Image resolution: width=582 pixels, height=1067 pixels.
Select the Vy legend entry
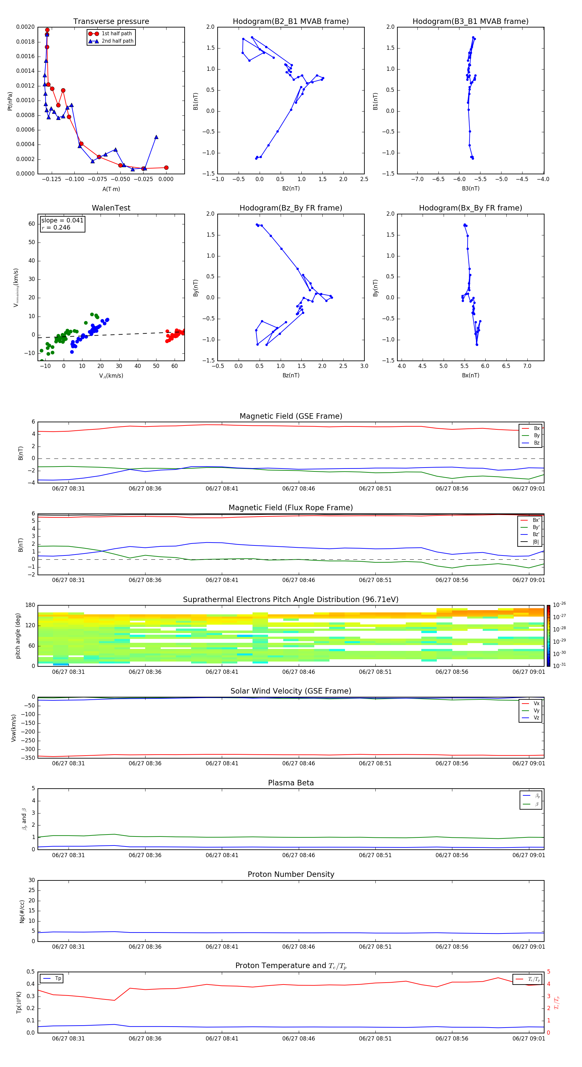coord(531,711)
